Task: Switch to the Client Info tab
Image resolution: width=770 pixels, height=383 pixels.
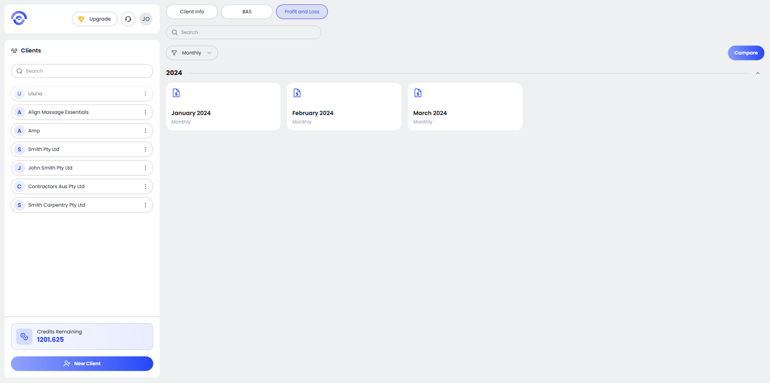Action: point(192,12)
